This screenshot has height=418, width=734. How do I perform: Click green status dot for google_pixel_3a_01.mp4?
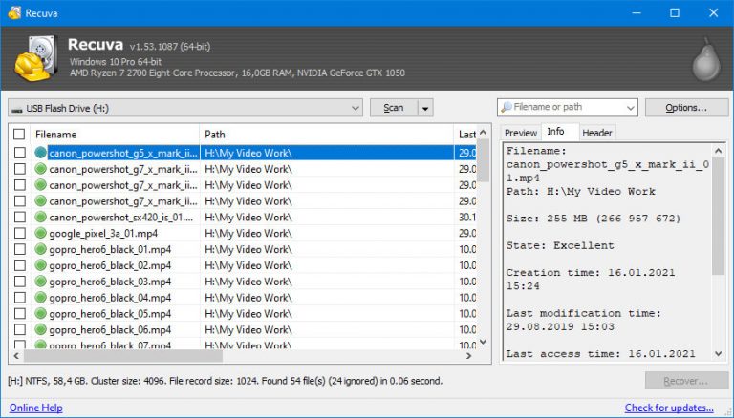41,233
